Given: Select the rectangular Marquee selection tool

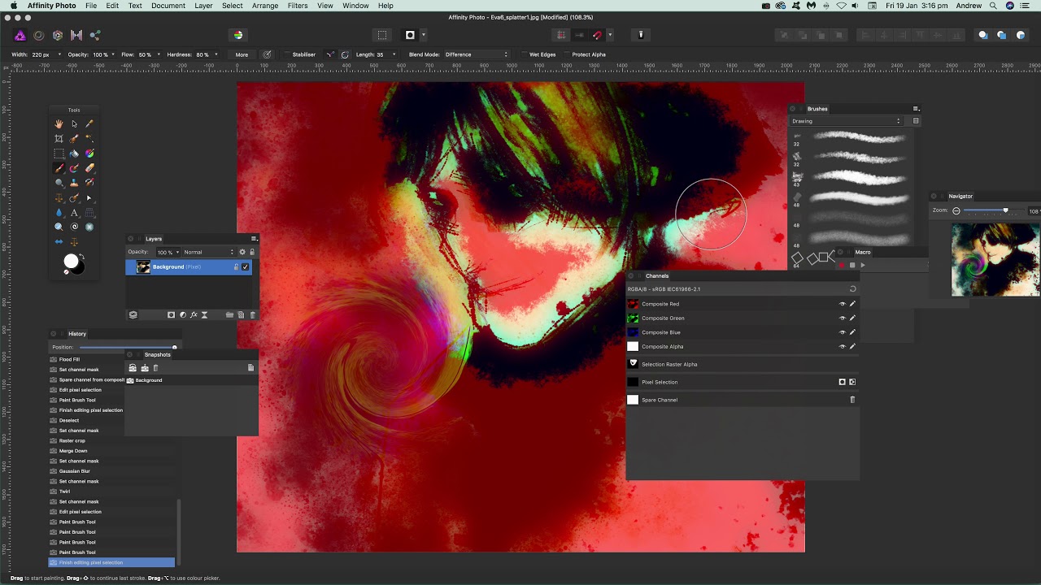Looking at the screenshot, I should tap(59, 154).
